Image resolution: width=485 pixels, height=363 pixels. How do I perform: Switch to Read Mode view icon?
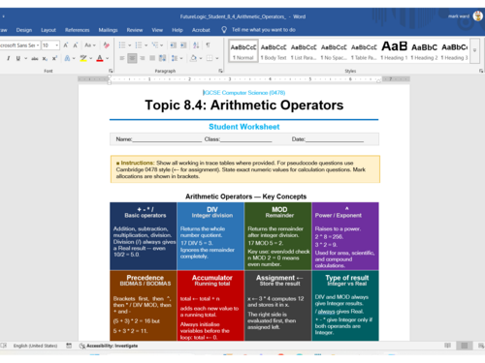tap(448, 346)
